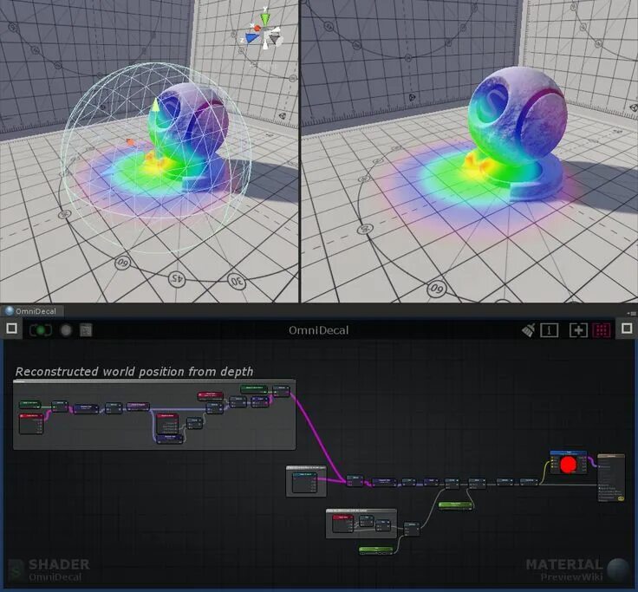Image resolution: width=638 pixels, height=592 pixels.
Task: Toggle the left node properties panel button
Action: tap(12, 329)
